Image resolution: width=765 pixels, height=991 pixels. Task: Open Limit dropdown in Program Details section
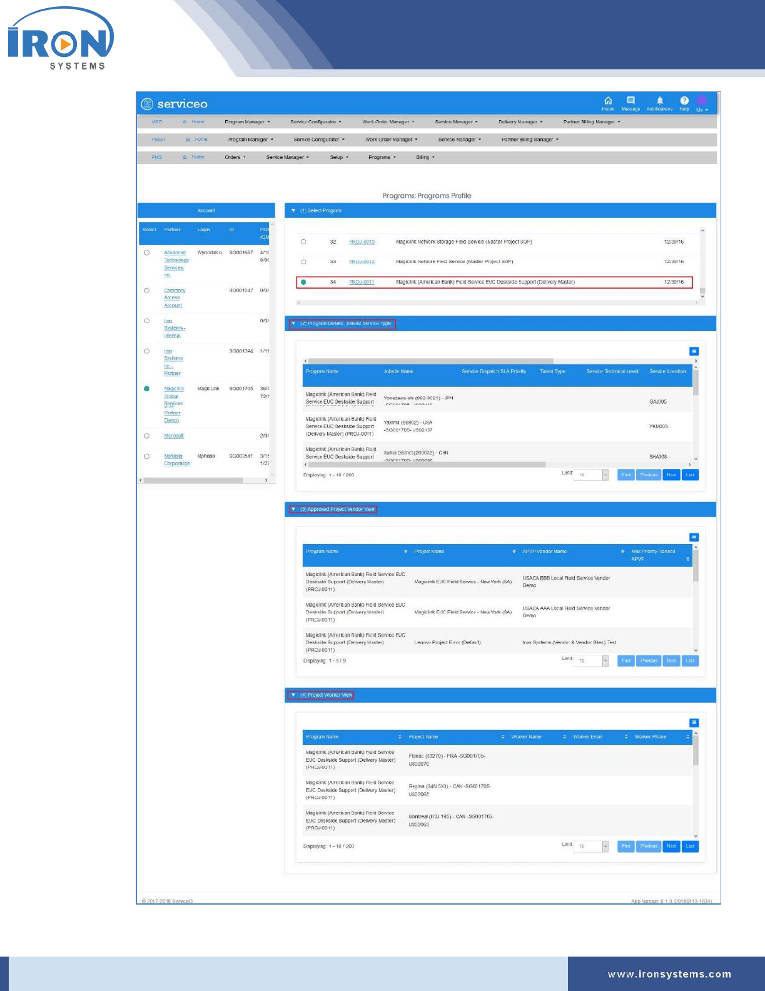592,475
